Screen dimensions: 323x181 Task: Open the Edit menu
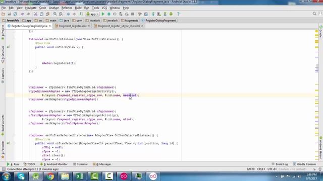(11, 8)
